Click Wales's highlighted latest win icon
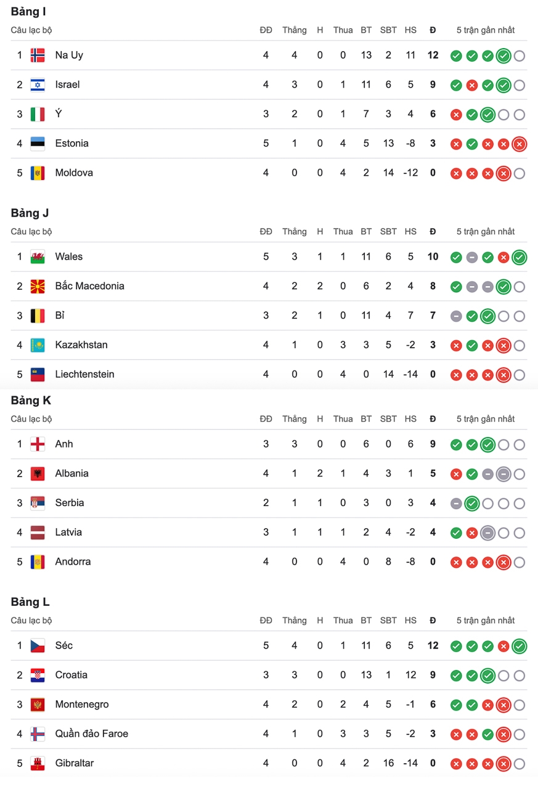This screenshot has height=789, width=538. pos(519,258)
